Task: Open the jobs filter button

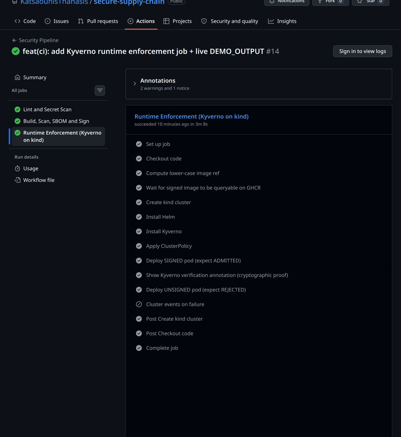Action: [100, 90]
